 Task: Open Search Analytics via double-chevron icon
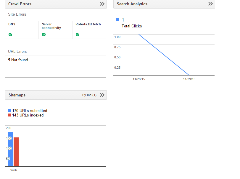210,4
